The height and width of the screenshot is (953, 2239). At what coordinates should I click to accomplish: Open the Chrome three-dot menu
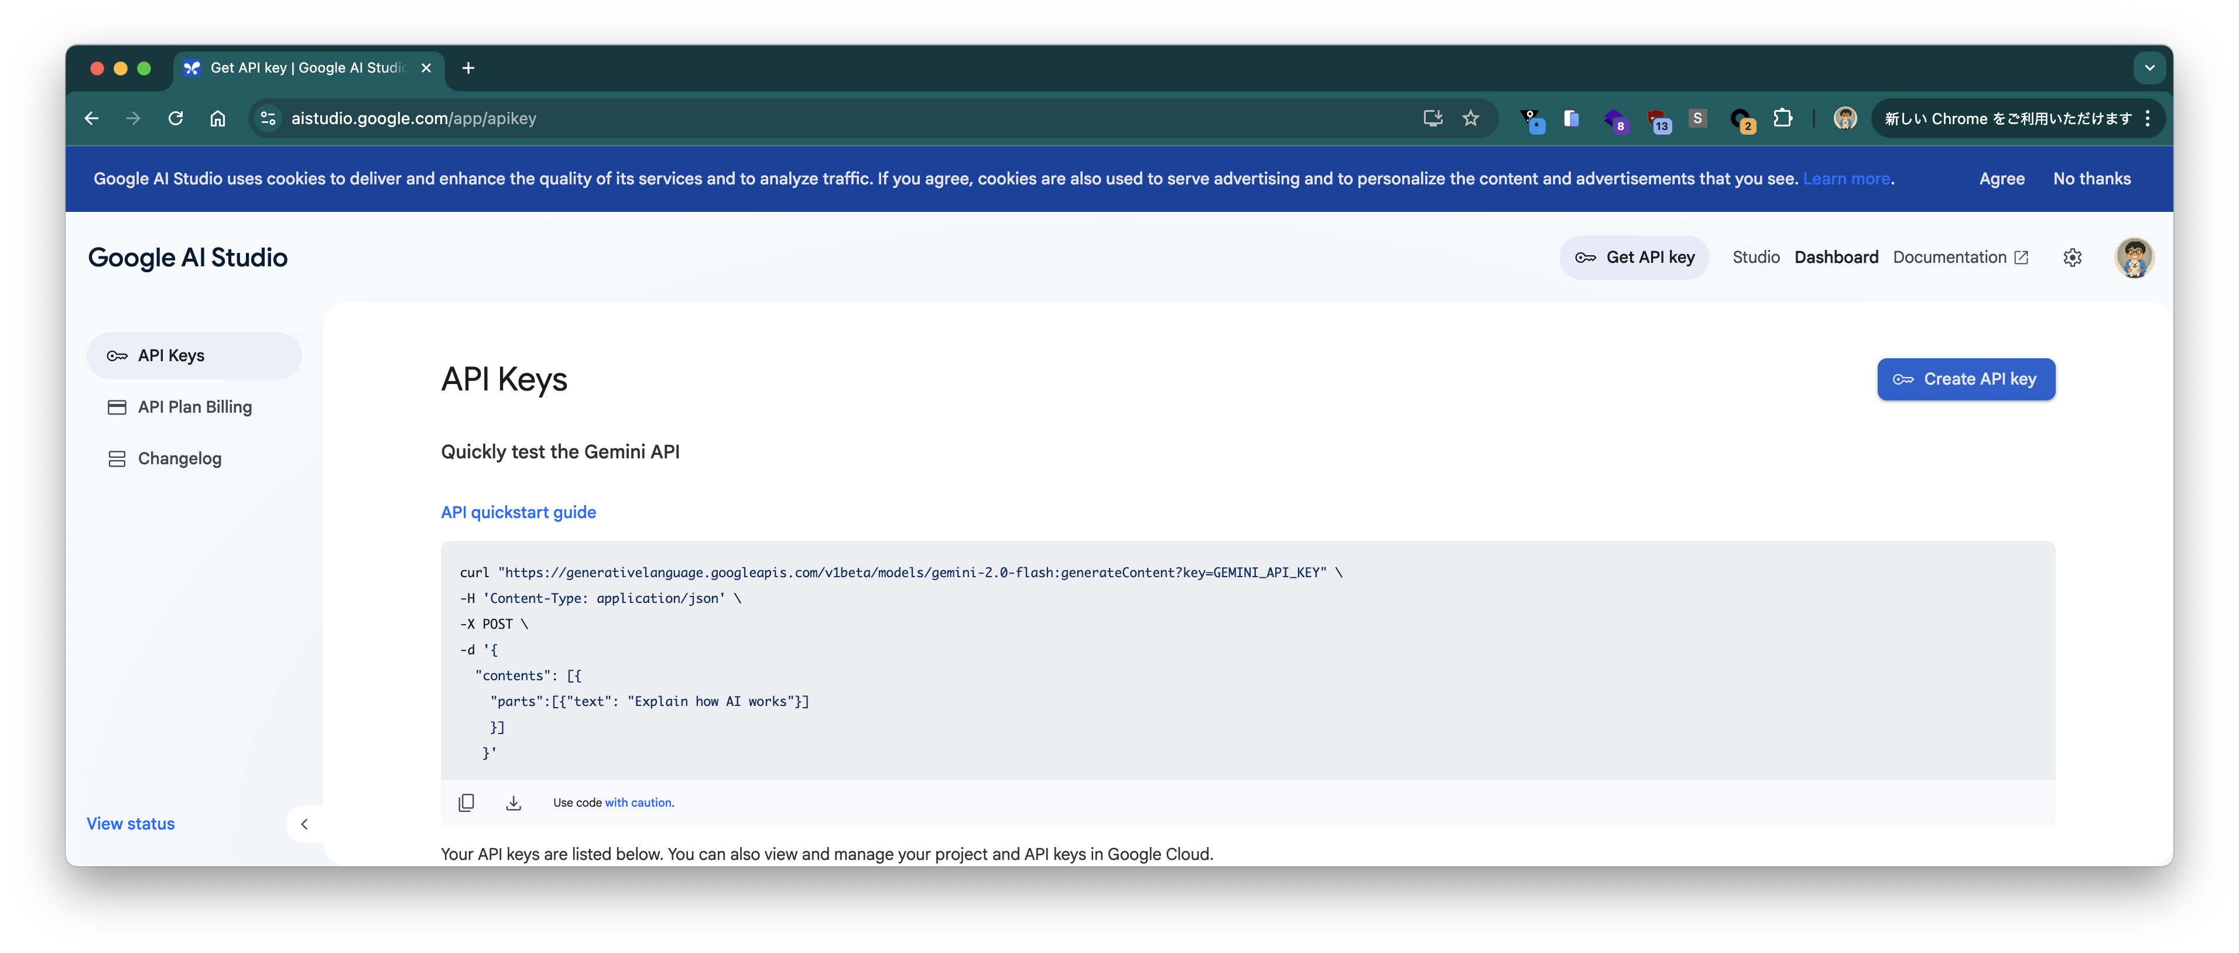(x=2148, y=118)
